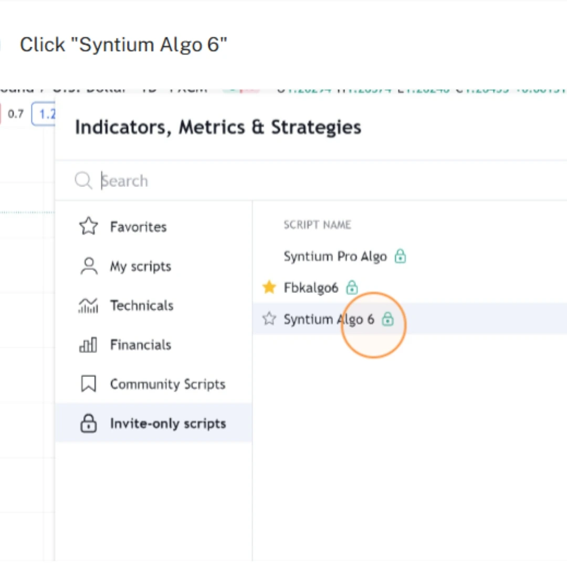Add Syntium Pro Algo script to the chart

click(335, 256)
